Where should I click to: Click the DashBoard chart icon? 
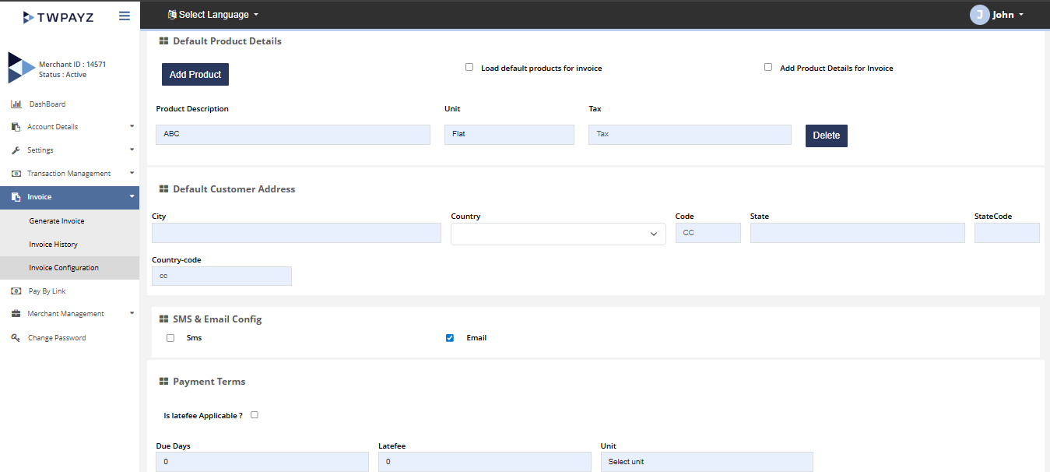[x=16, y=104]
